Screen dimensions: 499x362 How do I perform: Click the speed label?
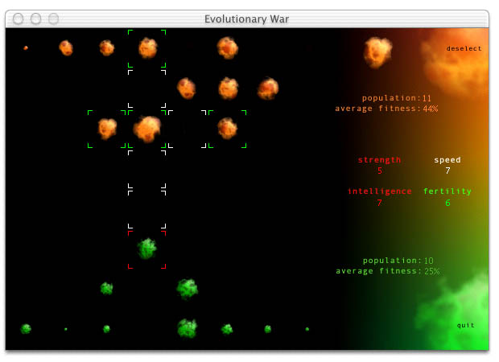[x=447, y=160]
